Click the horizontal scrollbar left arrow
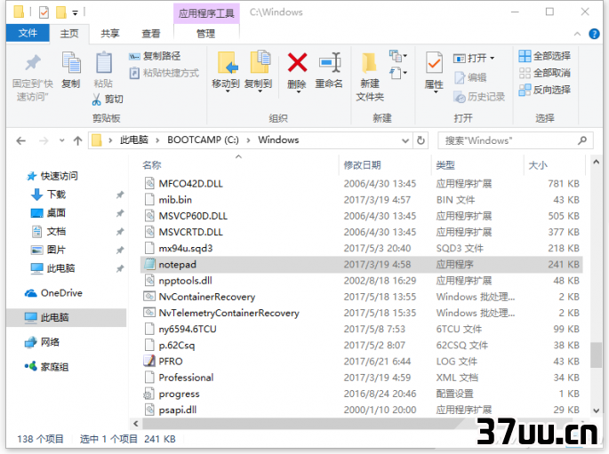 coord(135,423)
